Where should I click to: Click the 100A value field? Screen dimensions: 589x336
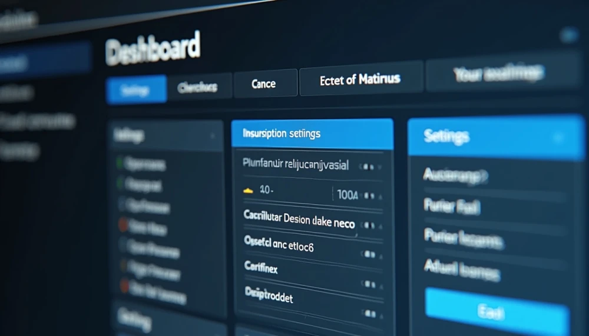coord(347,194)
